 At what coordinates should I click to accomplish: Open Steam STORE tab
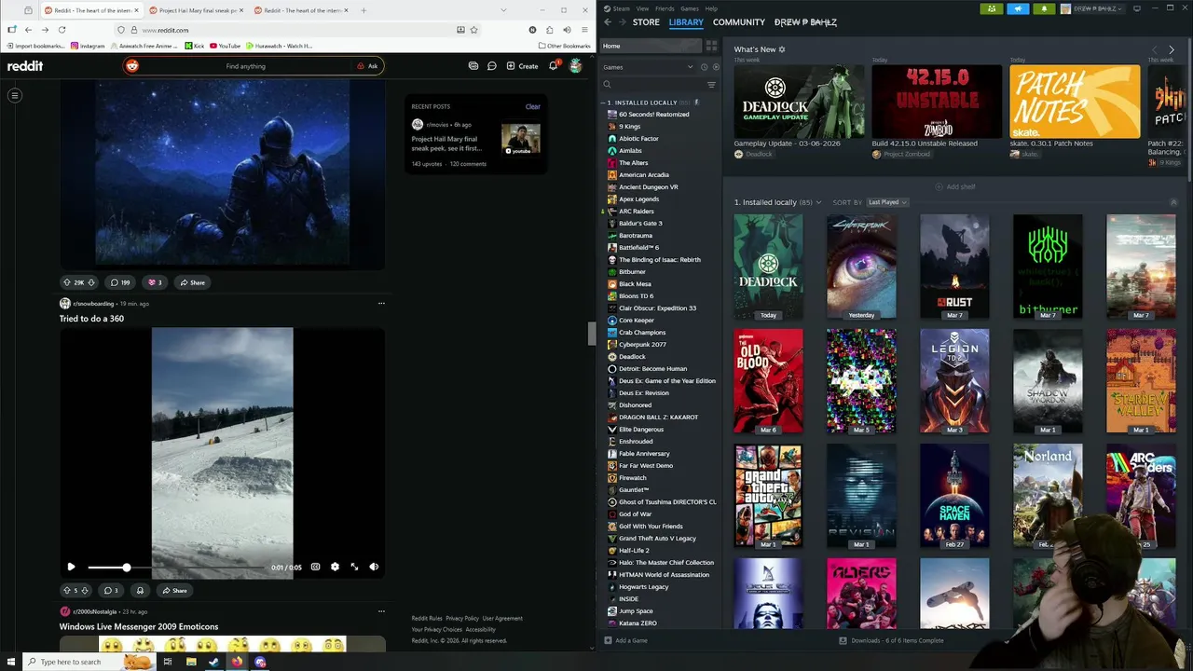coord(646,21)
